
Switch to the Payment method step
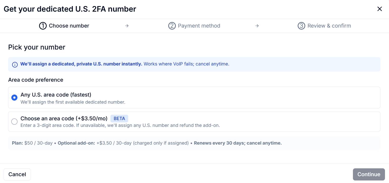point(199,26)
